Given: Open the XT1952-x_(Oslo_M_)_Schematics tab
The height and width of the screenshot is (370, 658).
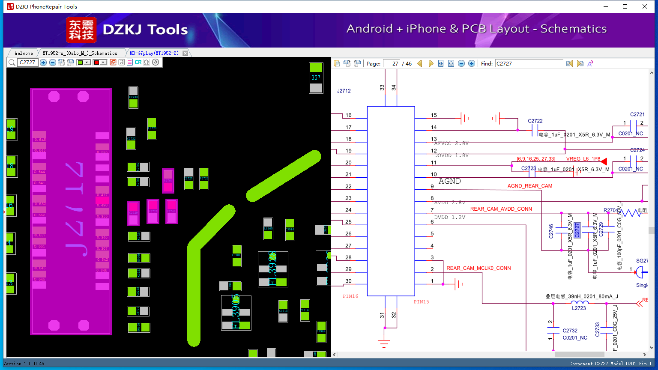Looking at the screenshot, I should coord(80,53).
